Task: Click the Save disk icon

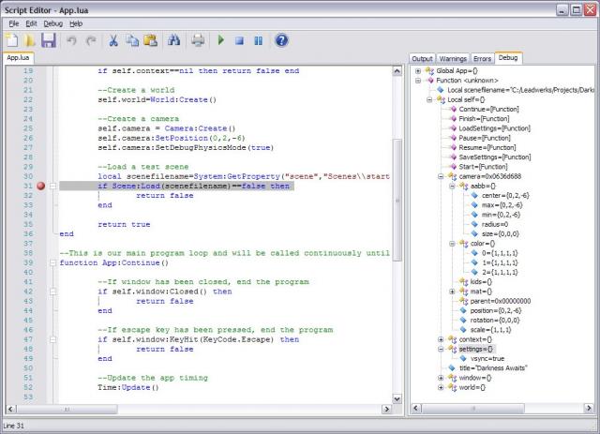Action: click(48, 40)
